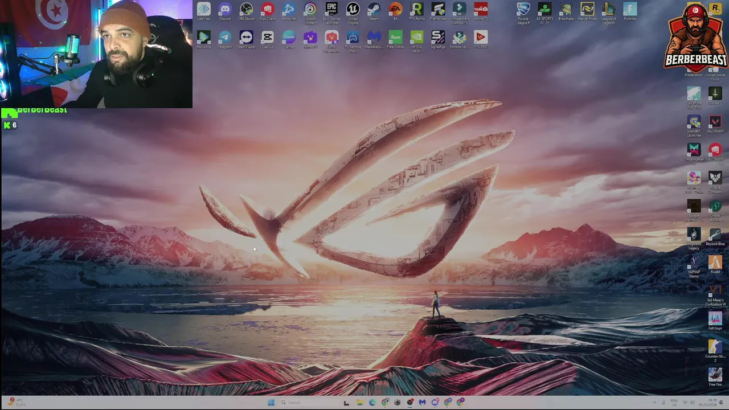Select the Nimo TV icon
The image size is (729, 410).
point(310,39)
